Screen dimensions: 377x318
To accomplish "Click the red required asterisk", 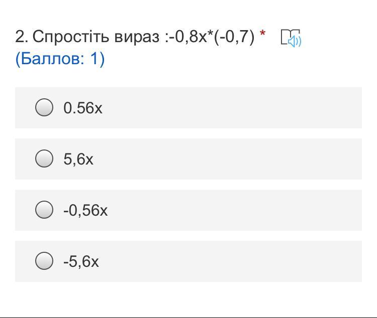I will pos(262,35).
